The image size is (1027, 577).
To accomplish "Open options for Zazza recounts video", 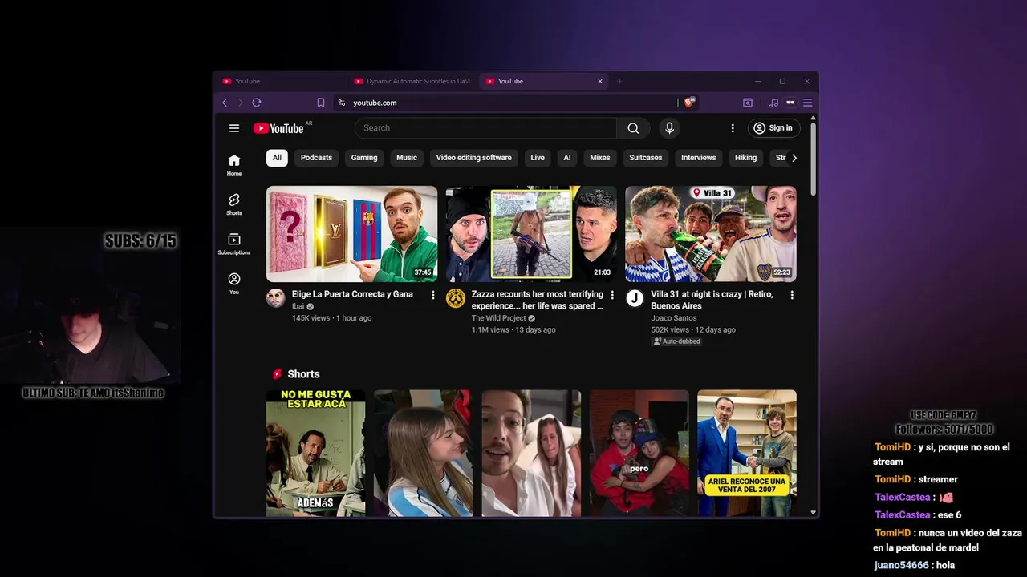I will pos(612,295).
